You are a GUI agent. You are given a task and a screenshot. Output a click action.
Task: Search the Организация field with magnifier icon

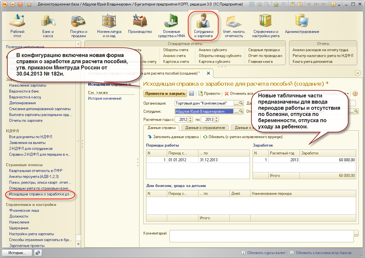coord(241,103)
